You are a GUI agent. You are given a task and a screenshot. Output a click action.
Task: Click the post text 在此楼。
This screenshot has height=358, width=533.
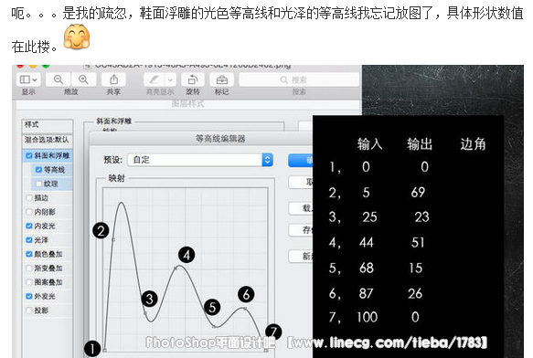[x=35, y=47]
